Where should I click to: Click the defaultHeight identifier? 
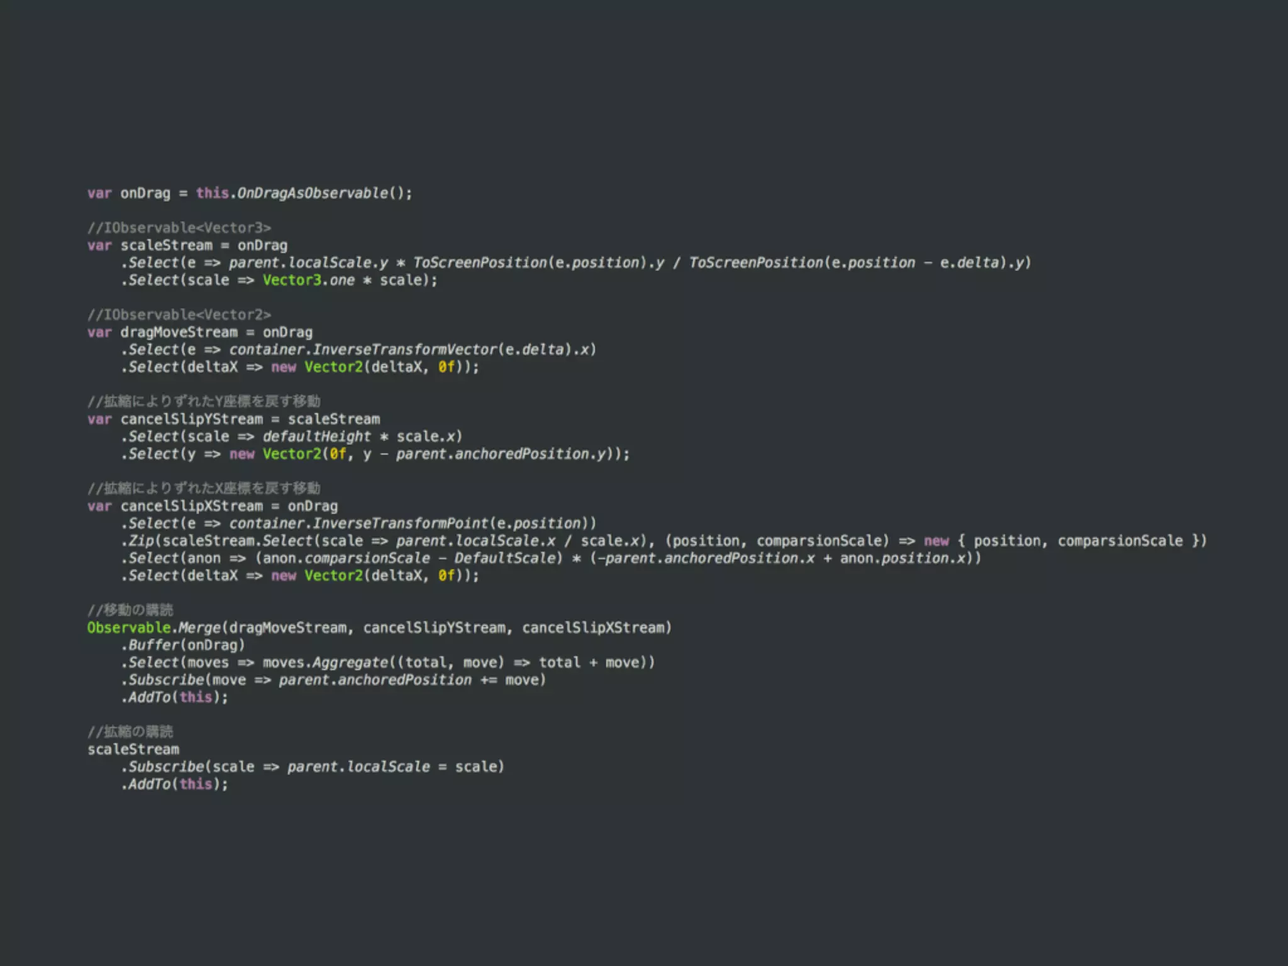[316, 436]
